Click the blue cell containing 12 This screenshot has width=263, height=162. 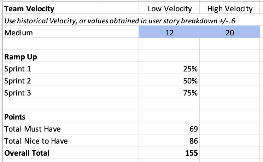click(x=170, y=33)
